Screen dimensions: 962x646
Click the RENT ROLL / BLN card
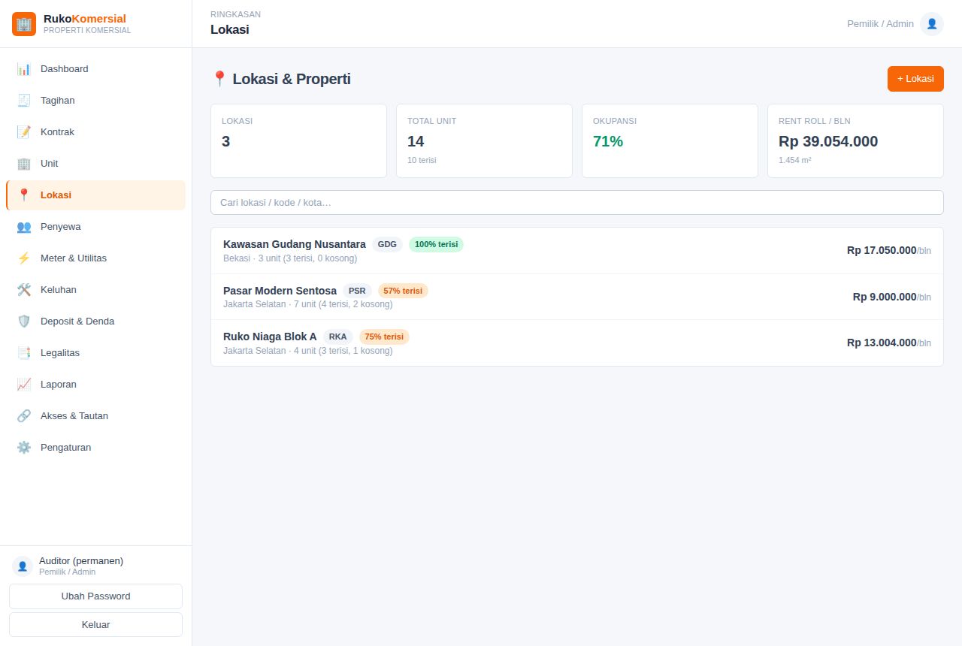pos(855,140)
